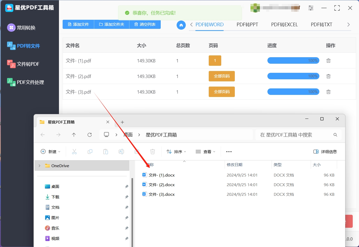Click the Delete trash icon in Explorer toolbar
The width and height of the screenshot is (359, 247).
(x=153, y=152)
